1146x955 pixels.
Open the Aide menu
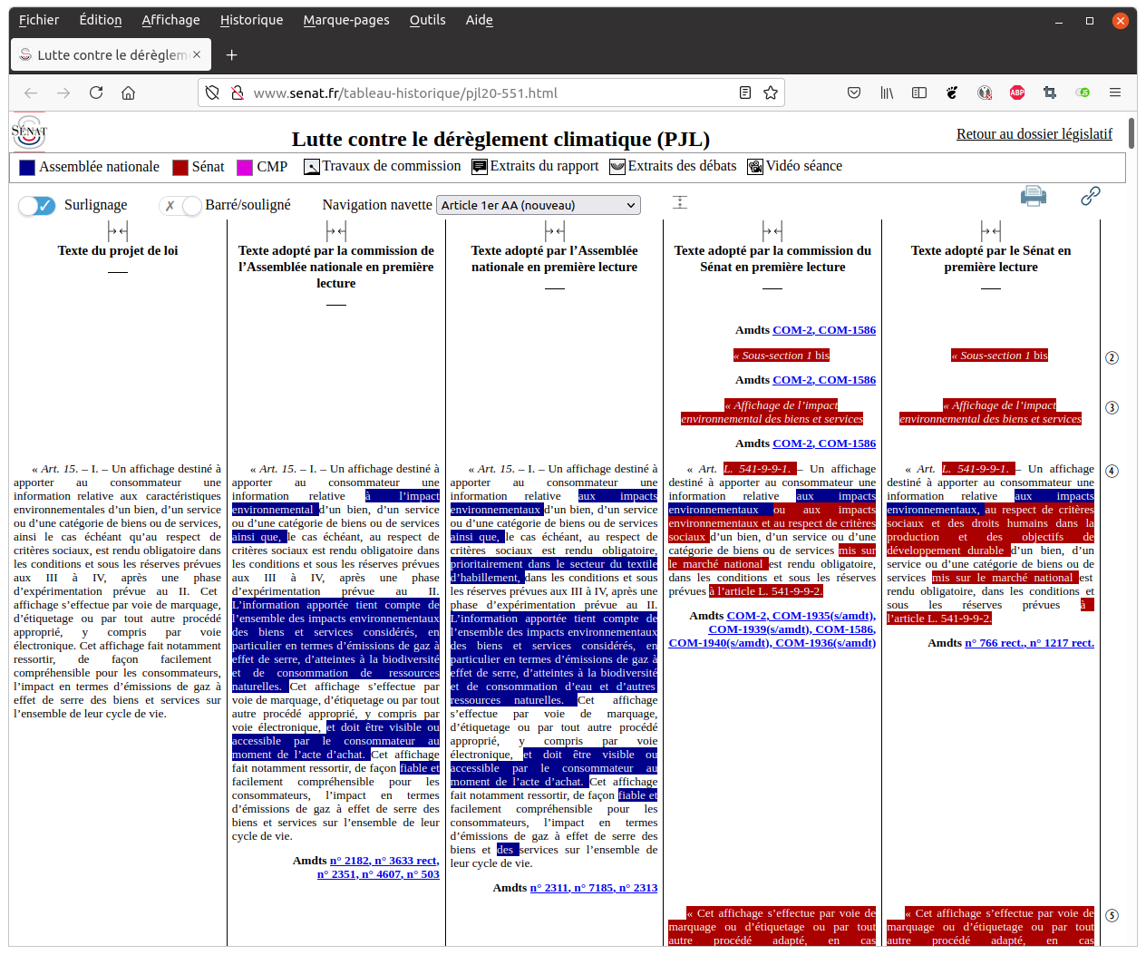[x=480, y=20]
